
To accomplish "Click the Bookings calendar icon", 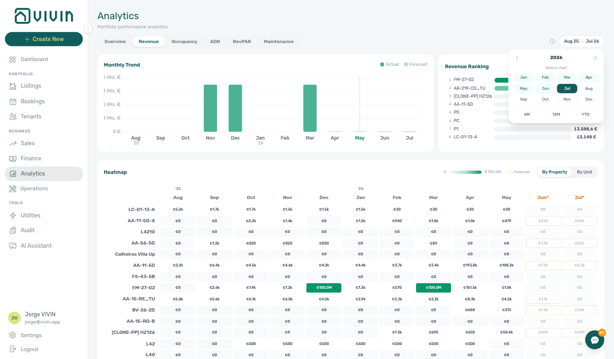I will point(13,101).
